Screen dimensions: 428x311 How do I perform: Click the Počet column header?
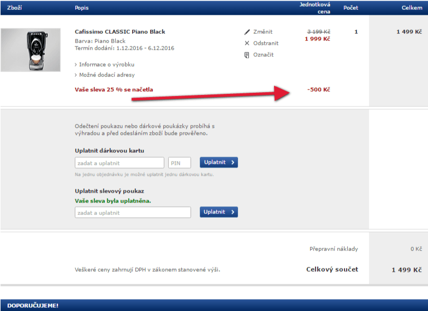click(350, 8)
